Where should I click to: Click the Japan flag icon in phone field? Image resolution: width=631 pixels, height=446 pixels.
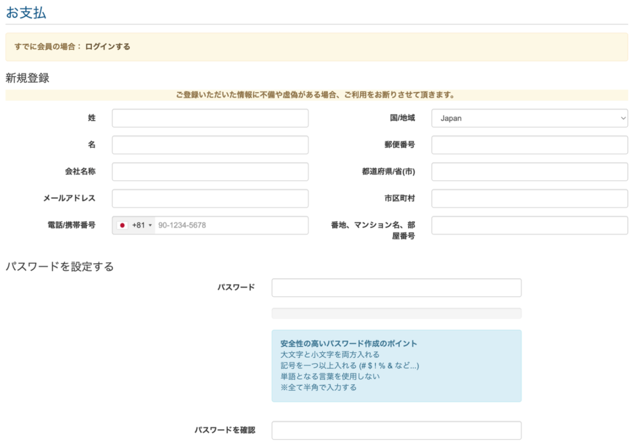click(122, 226)
